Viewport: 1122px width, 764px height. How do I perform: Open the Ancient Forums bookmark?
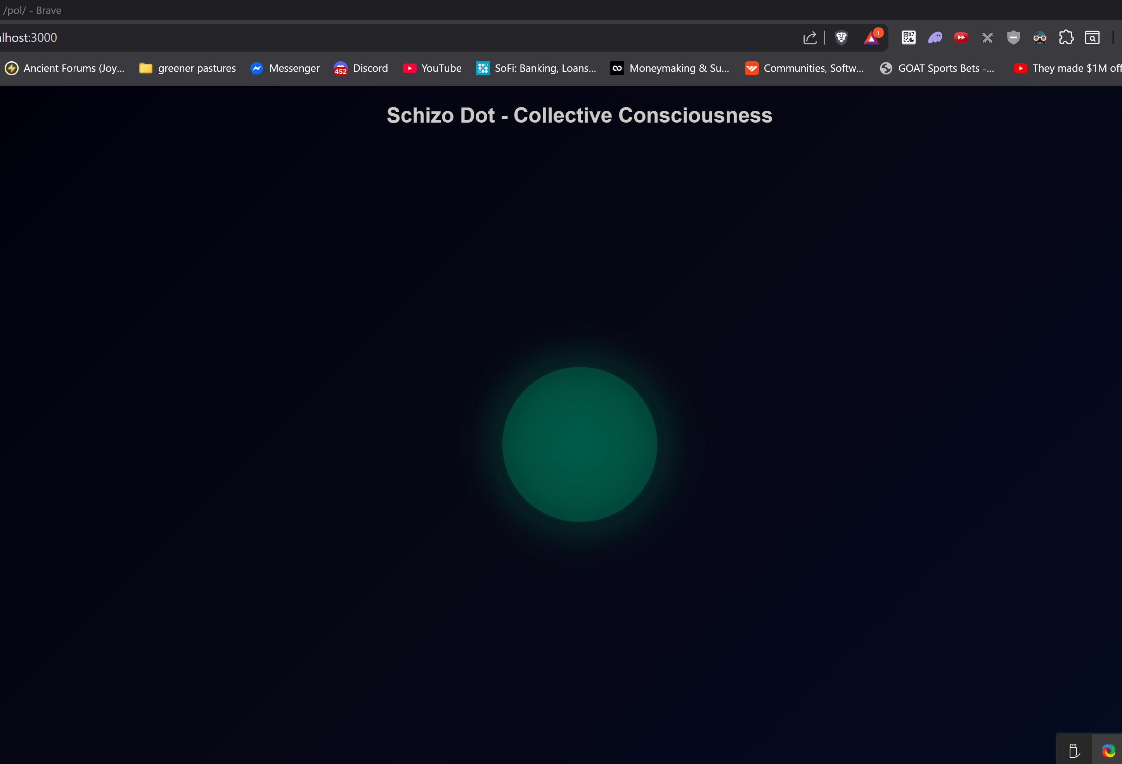pos(65,68)
